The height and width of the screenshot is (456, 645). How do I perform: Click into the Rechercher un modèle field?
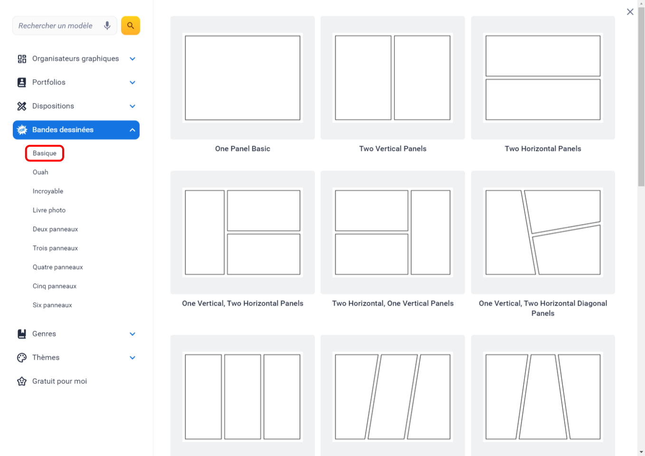[56, 26]
